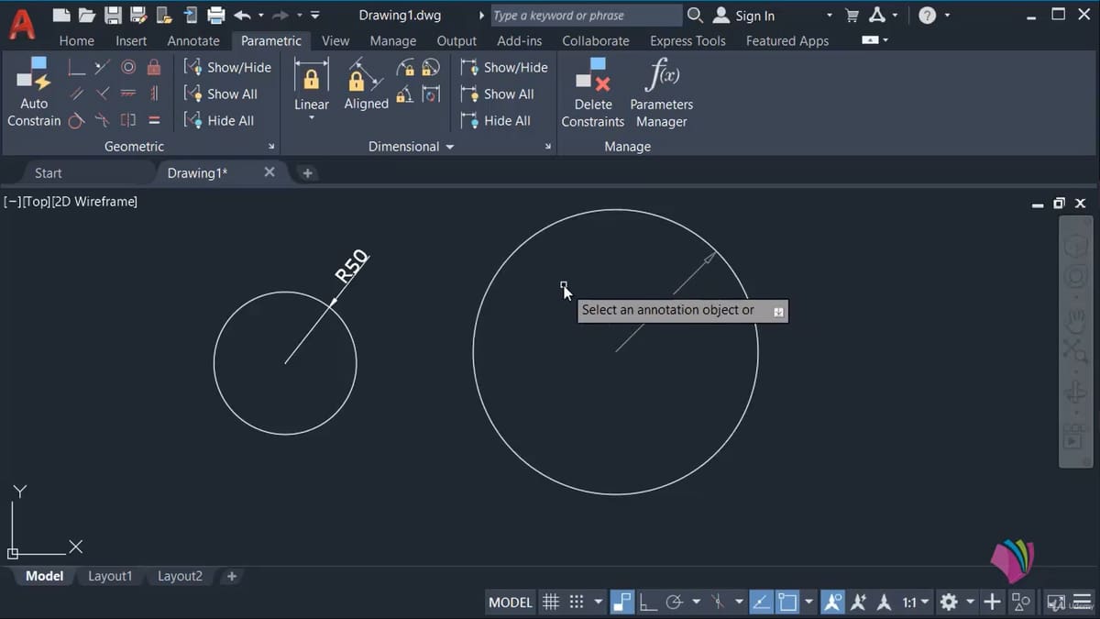
Task: Open the Parameters Manager
Action: tap(662, 93)
